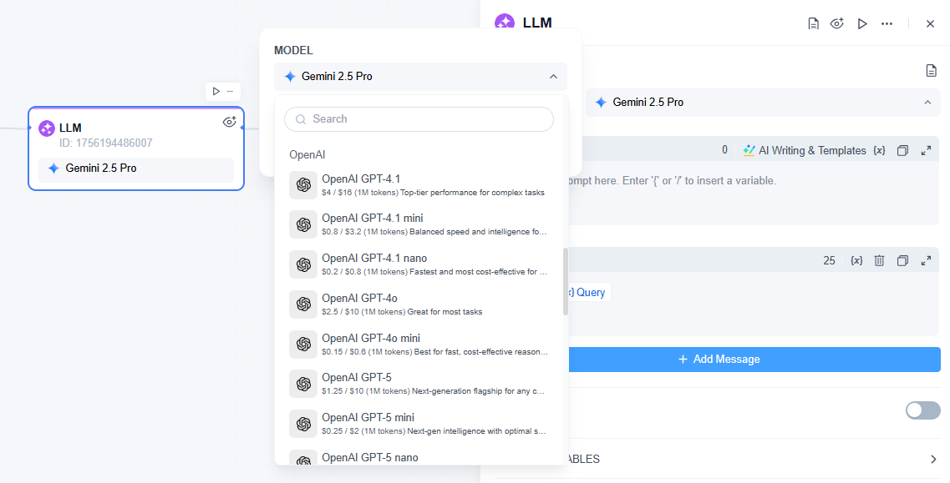950x483 pixels.
Task: Open the three-dot menu in panel header
Action: [887, 23]
